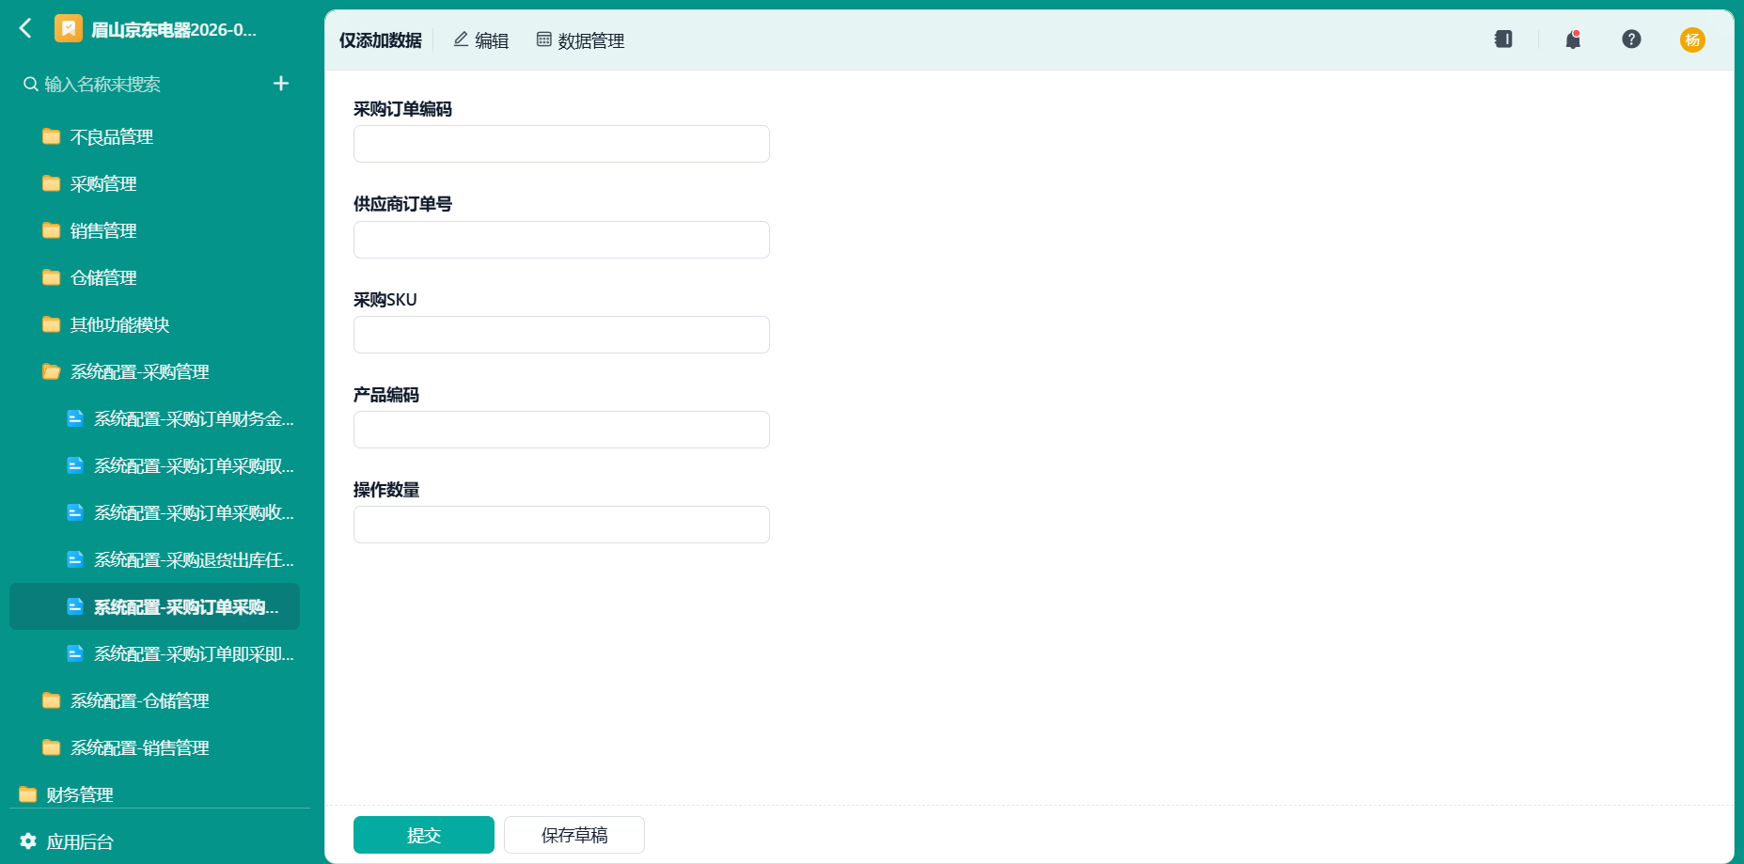Viewport: 1744px width, 864px height.
Task: Click the 保存草稿 button
Action: pos(574,835)
